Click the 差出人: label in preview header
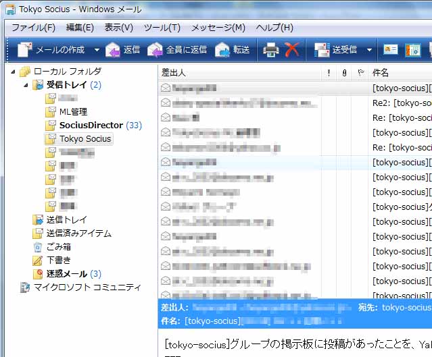432x357 pixels. 174,308
